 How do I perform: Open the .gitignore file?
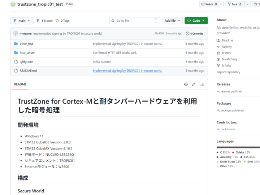(x=26, y=62)
